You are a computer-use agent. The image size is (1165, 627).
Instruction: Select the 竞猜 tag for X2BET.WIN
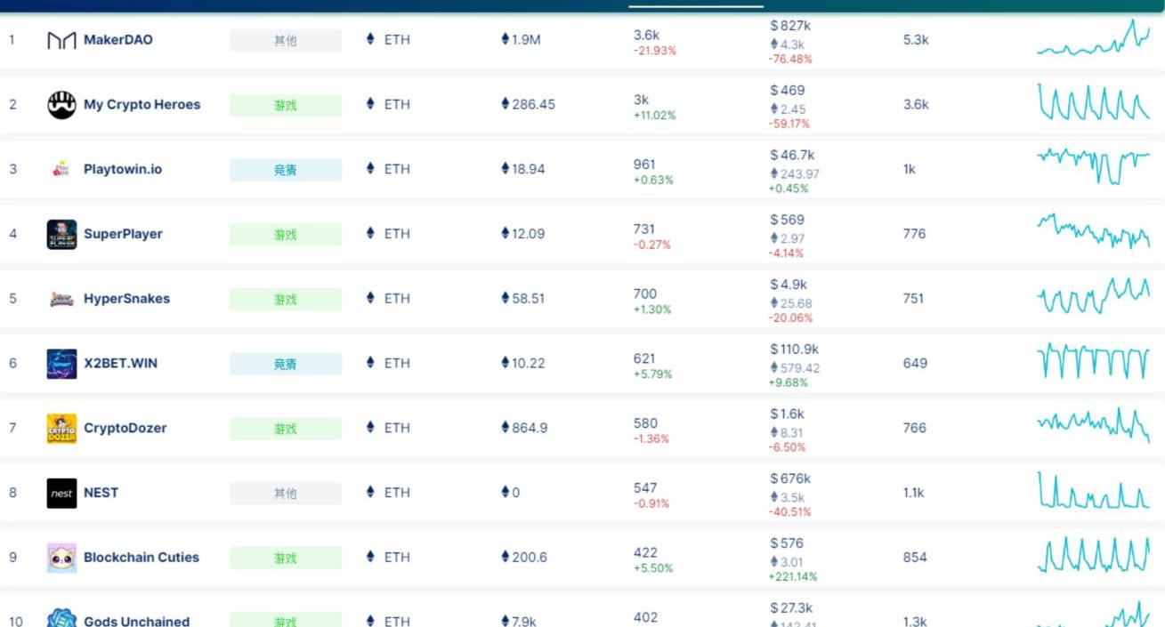click(286, 364)
